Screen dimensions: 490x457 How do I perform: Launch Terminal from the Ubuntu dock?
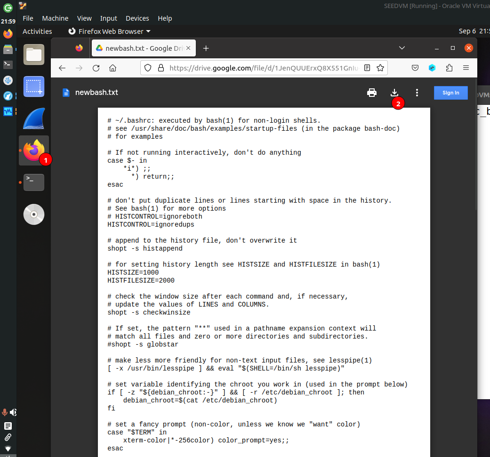pyautogui.click(x=34, y=182)
